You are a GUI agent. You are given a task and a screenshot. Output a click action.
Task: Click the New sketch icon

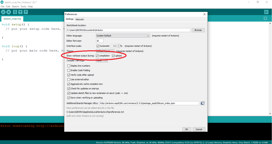tap(15, 12)
